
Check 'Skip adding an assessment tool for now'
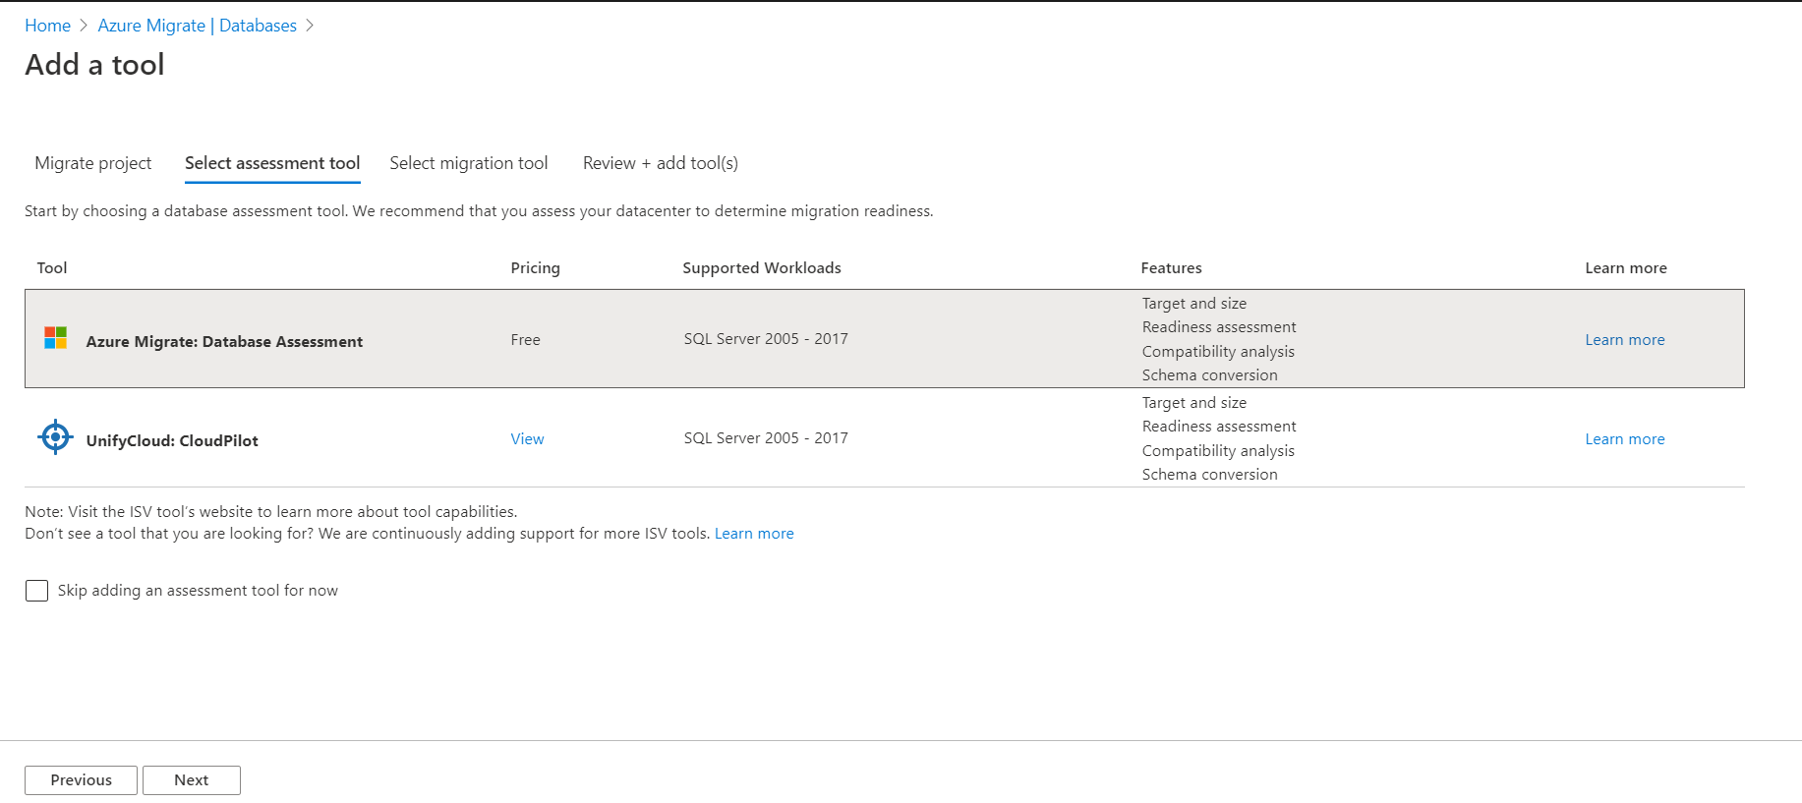click(37, 591)
